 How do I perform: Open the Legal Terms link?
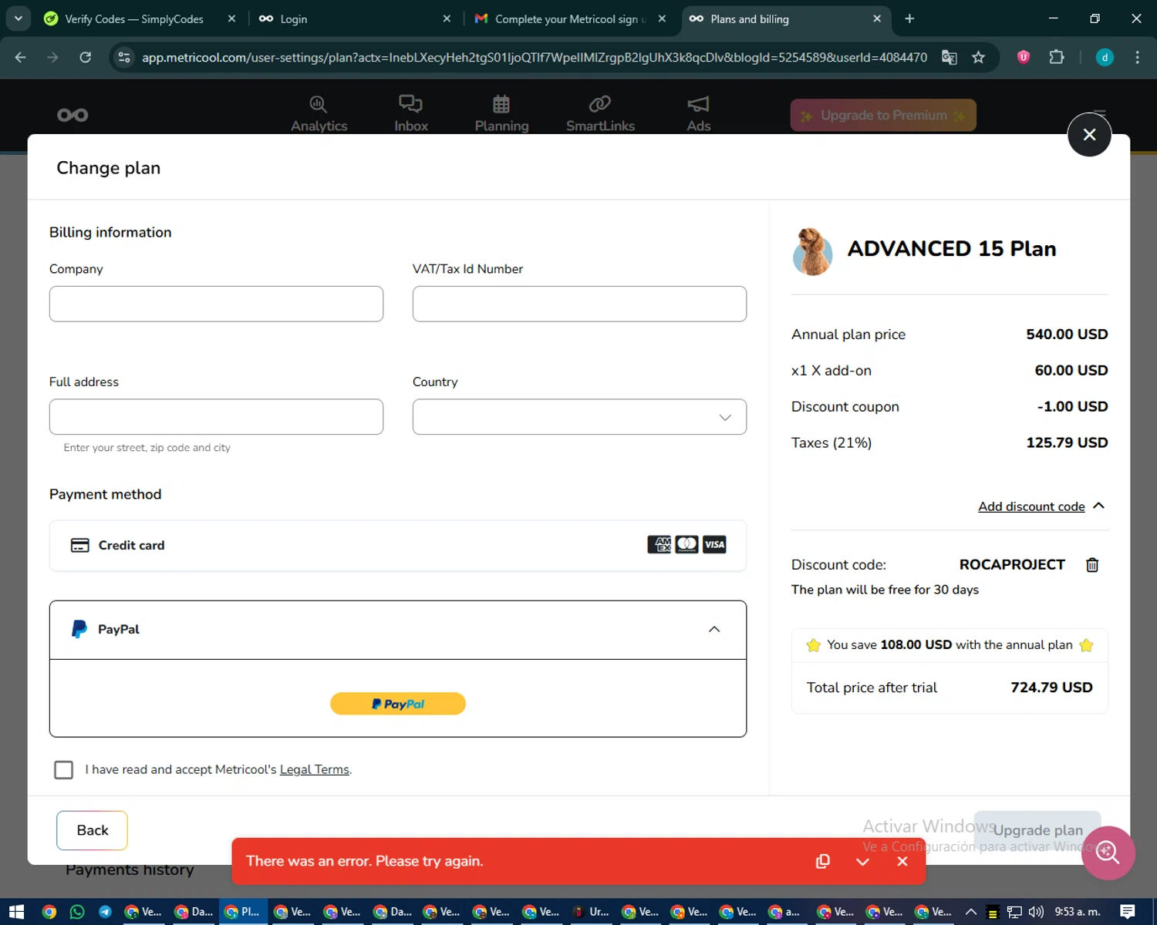[x=315, y=769]
